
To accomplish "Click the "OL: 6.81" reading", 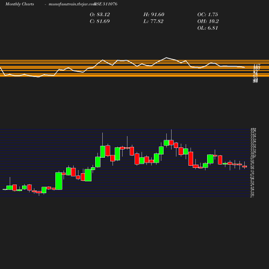I will pos(208,28).
